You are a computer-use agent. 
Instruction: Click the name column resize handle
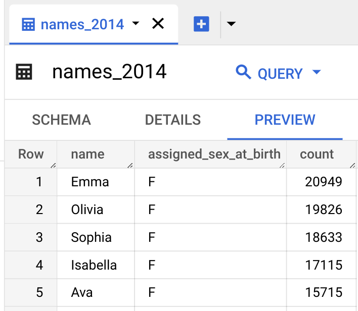(130, 166)
